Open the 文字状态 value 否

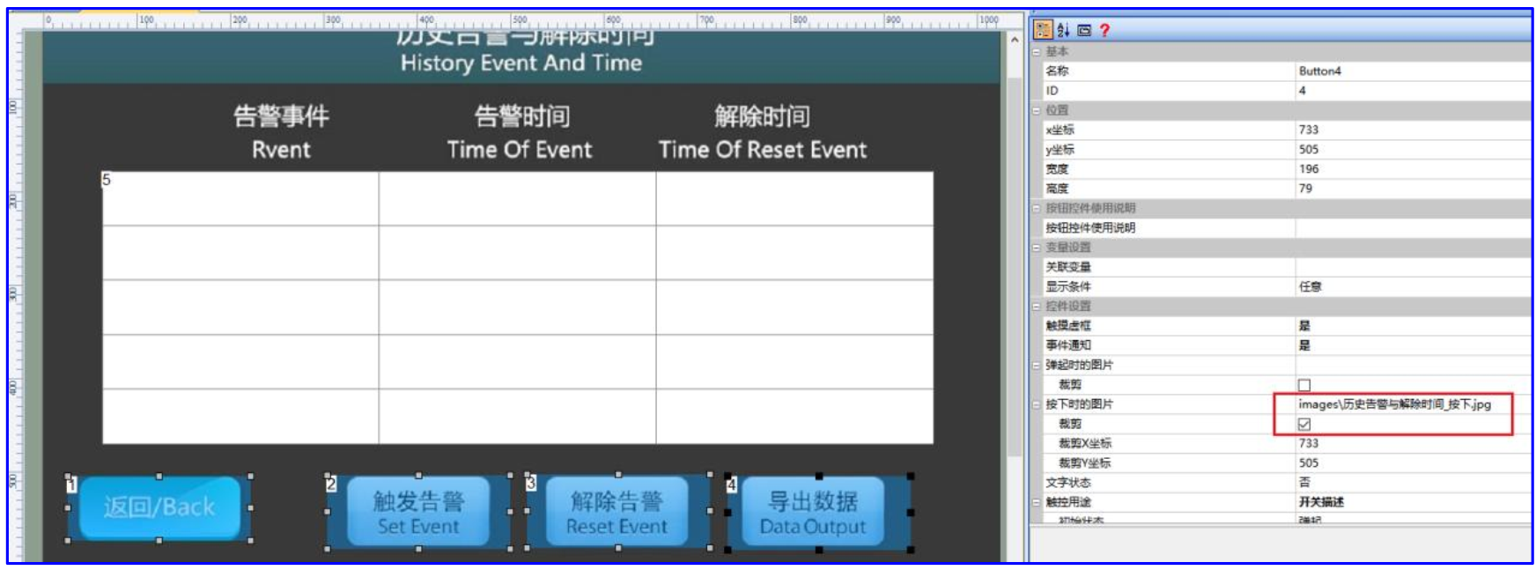1413,483
